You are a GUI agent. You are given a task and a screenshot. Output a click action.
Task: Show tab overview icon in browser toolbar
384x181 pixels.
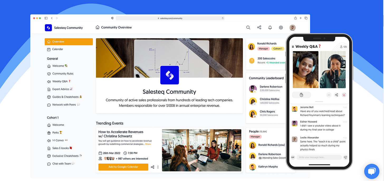[x=306, y=18]
